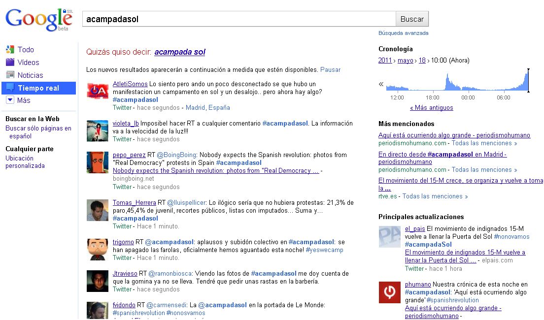Select the Vídeos filmstrip icon
The height and width of the screenshot is (320, 544).
[x=10, y=62]
